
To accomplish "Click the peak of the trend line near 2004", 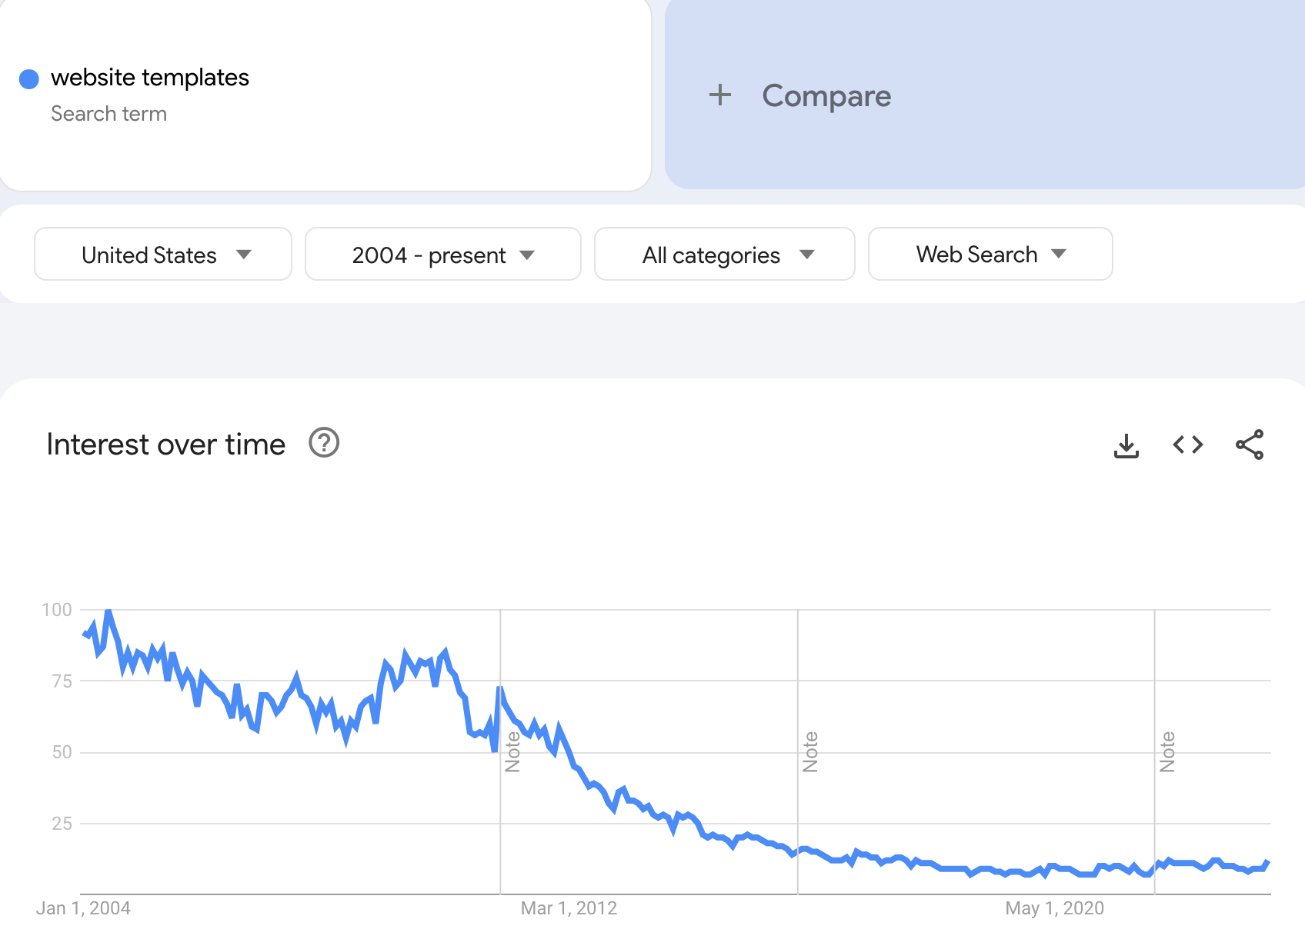I will [x=108, y=610].
